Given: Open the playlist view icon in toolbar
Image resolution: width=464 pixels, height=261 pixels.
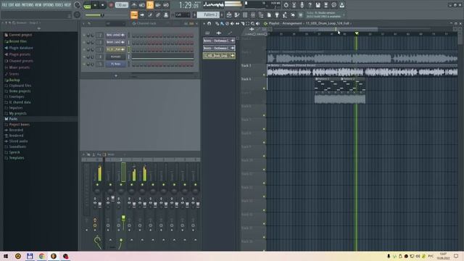Looking at the screenshot, I should click(x=229, y=14).
